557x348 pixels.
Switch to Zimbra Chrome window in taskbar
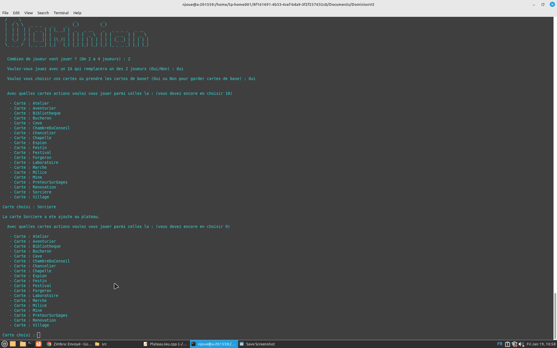(x=69, y=344)
